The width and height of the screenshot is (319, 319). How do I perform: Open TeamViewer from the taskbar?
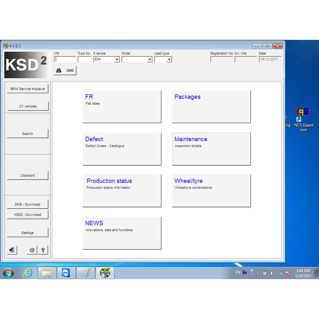pyautogui.click(x=66, y=273)
